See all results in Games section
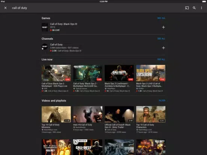 coord(161,18)
